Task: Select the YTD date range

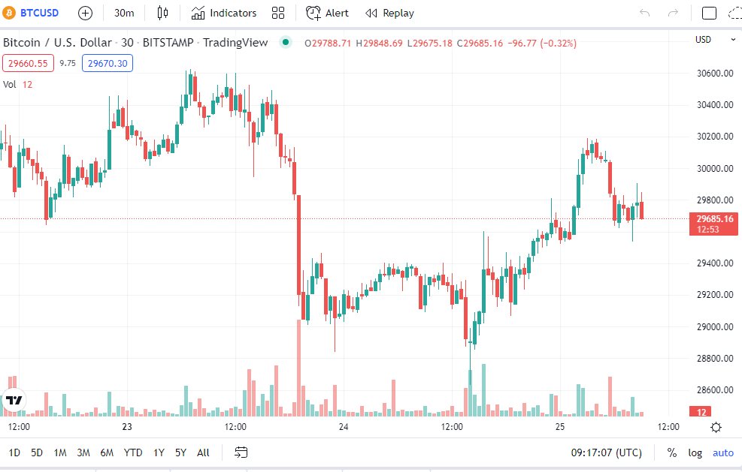Action: click(x=133, y=452)
